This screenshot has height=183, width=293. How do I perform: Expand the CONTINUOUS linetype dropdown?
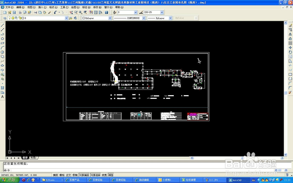144,18
